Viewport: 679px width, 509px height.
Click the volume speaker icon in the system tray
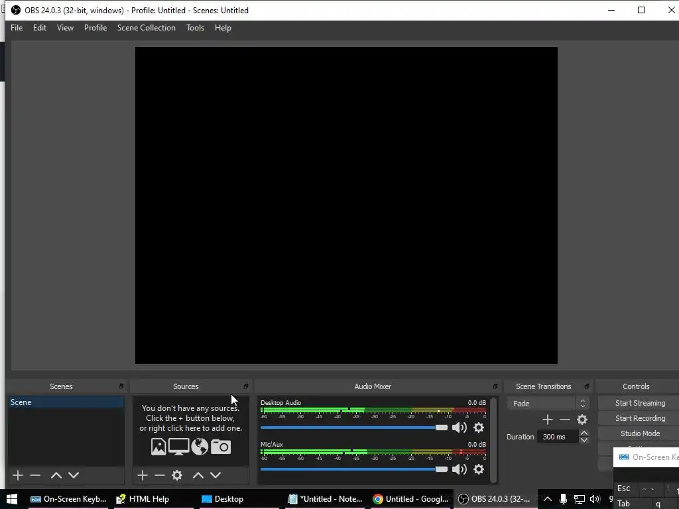point(595,499)
